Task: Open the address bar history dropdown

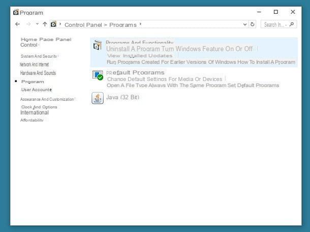Action: coord(245,24)
